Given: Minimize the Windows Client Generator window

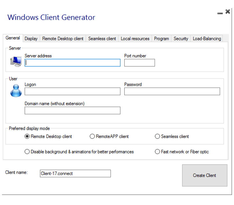Looking at the screenshot, I should 220,13.
